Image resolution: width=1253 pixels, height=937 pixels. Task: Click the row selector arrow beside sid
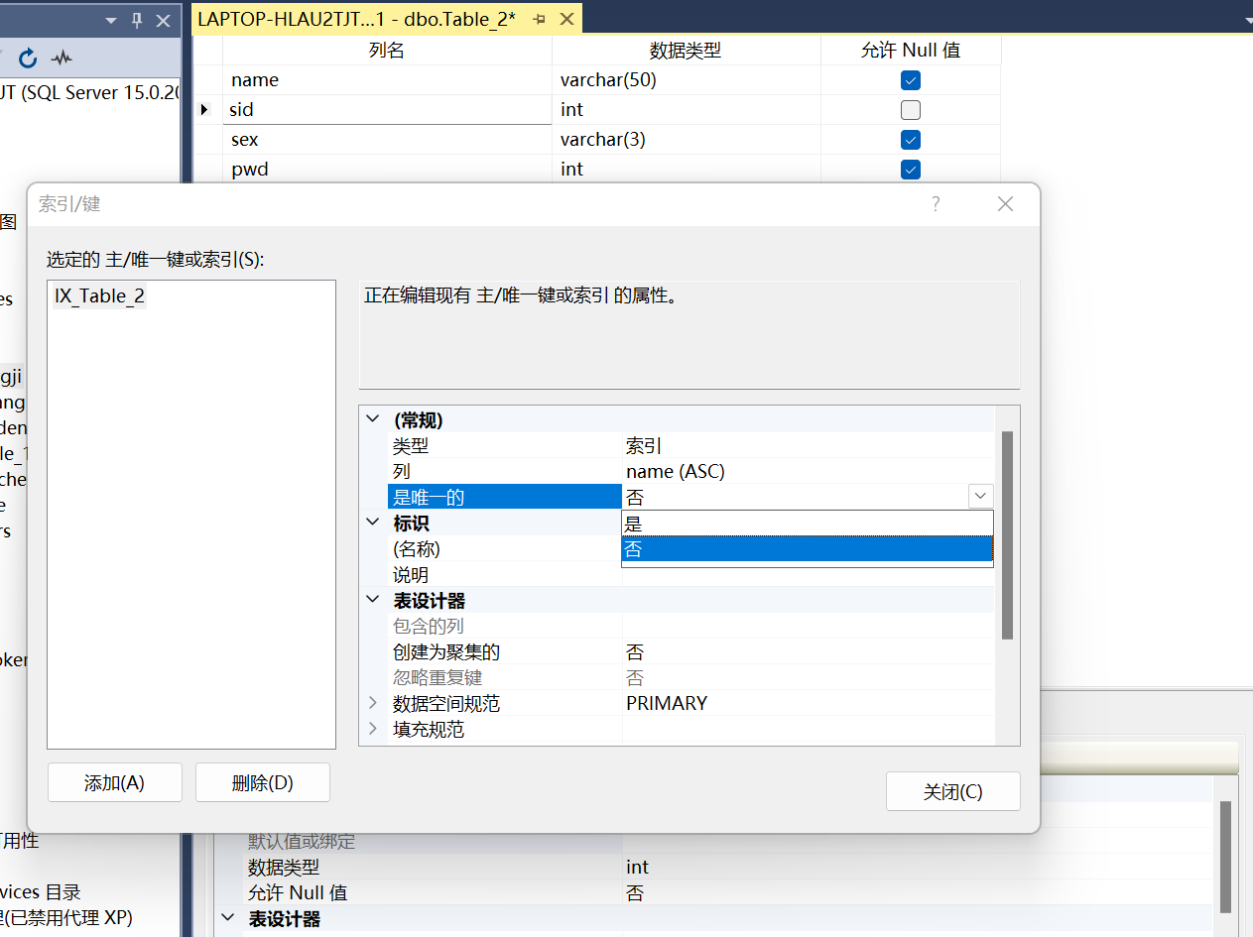coord(206,110)
